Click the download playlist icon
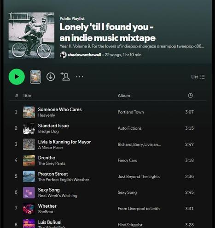This screenshot has height=228, width=215. (x=51, y=77)
